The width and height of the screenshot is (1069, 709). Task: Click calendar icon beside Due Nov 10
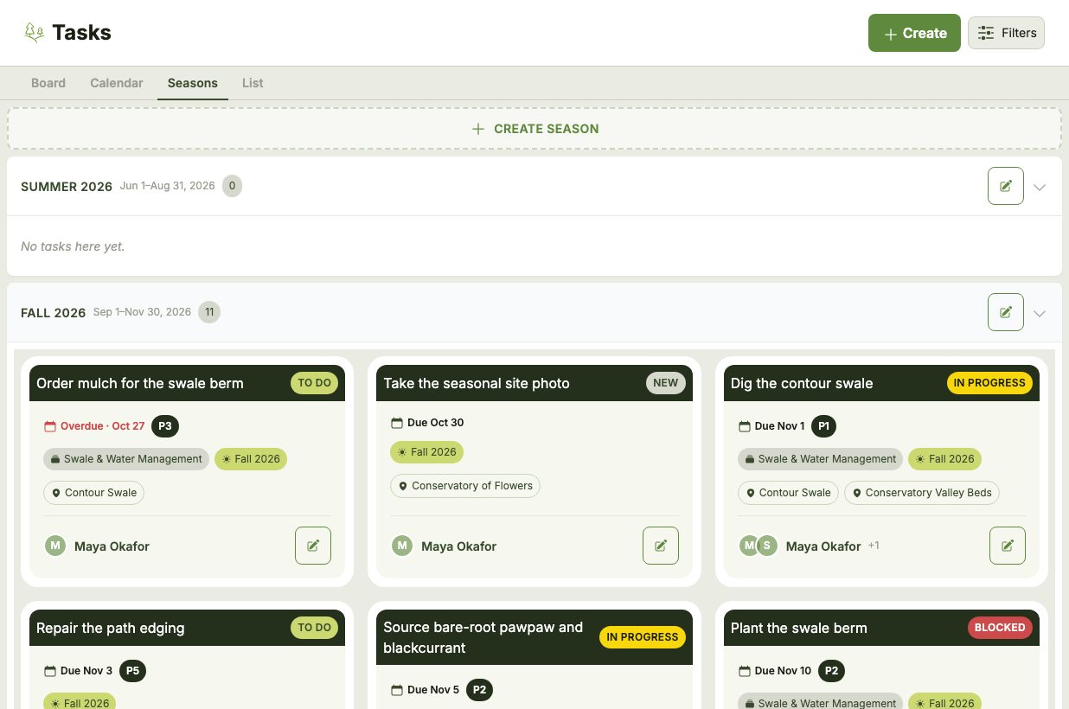pyautogui.click(x=744, y=671)
